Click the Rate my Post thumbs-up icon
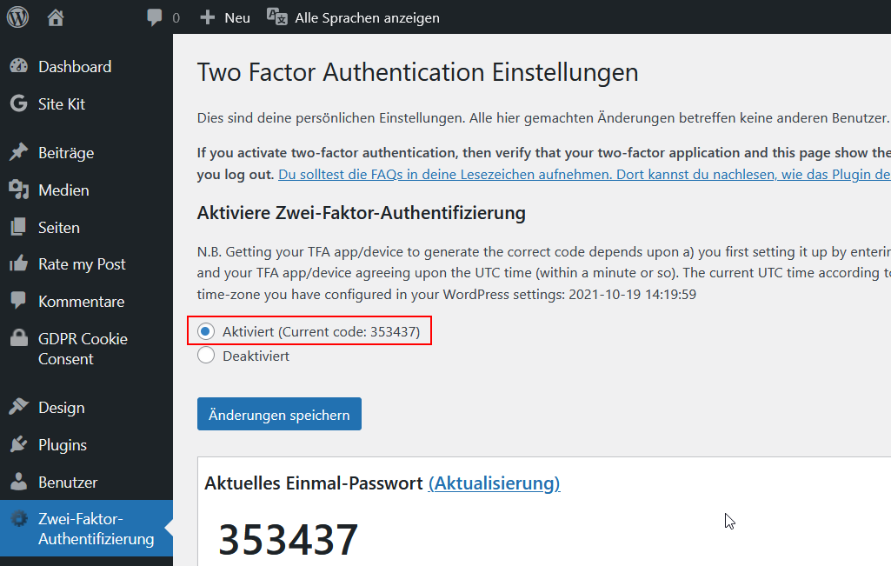The width and height of the screenshot is (891, 566). tap(19, 263)
